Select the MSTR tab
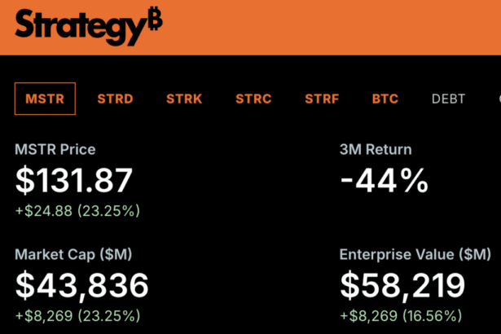 tap(45, 99)
